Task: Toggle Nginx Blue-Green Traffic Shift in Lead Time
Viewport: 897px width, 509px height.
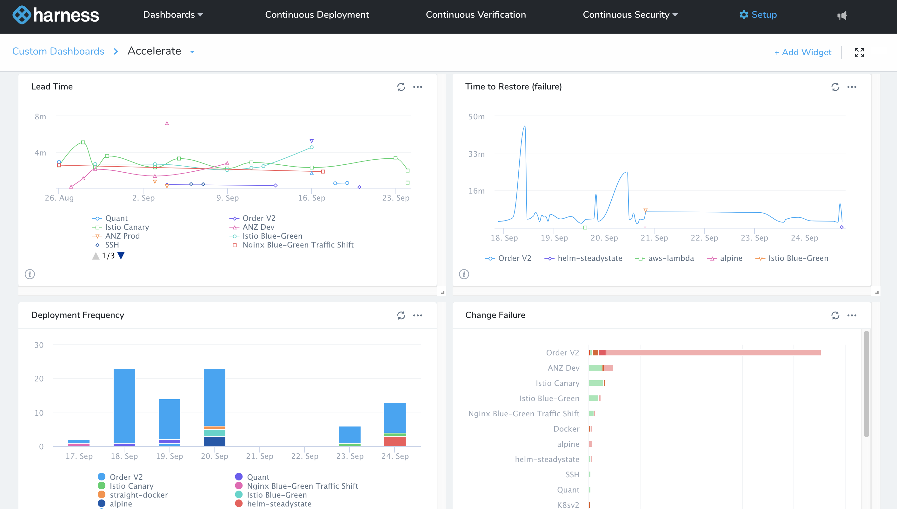Action: tap(292, 245)
